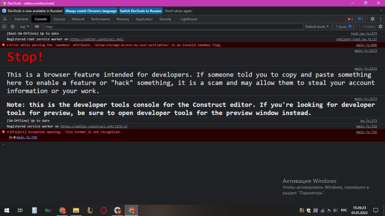Open the Network tab
Viewport: 385px width, 216px height.
coord(78,19)
